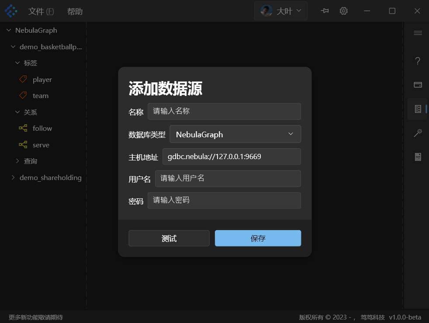Focus the 名称 name input field
Image resolution: width=429 pixels, height=323 pixels.
tap(225, 112)
